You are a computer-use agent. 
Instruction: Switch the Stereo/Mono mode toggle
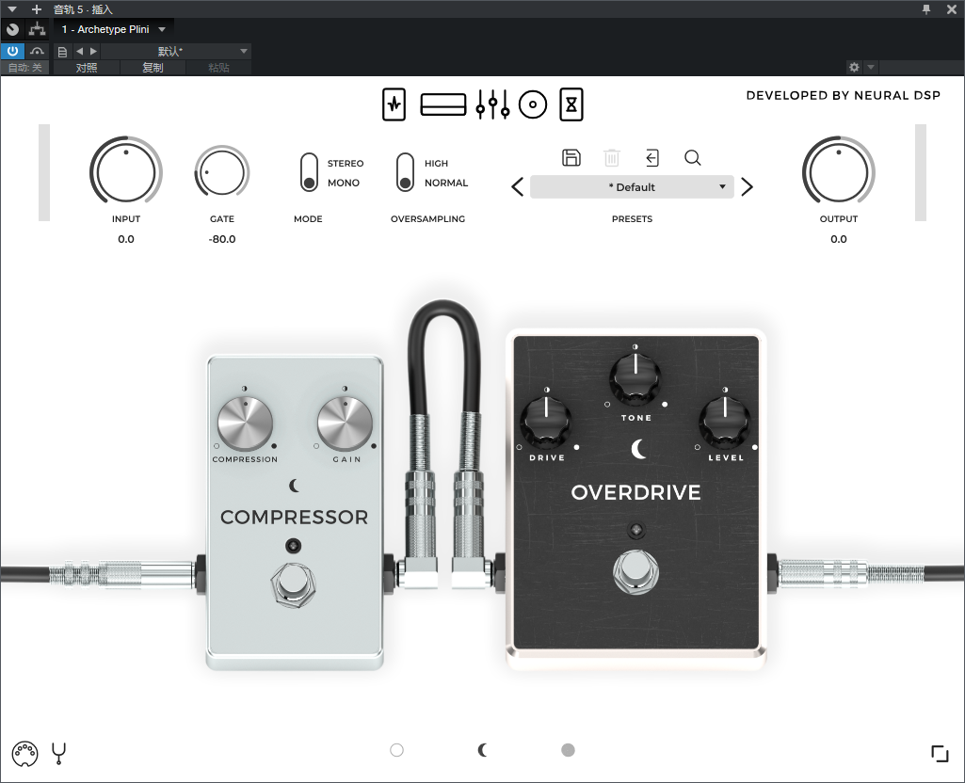[309, 173]
